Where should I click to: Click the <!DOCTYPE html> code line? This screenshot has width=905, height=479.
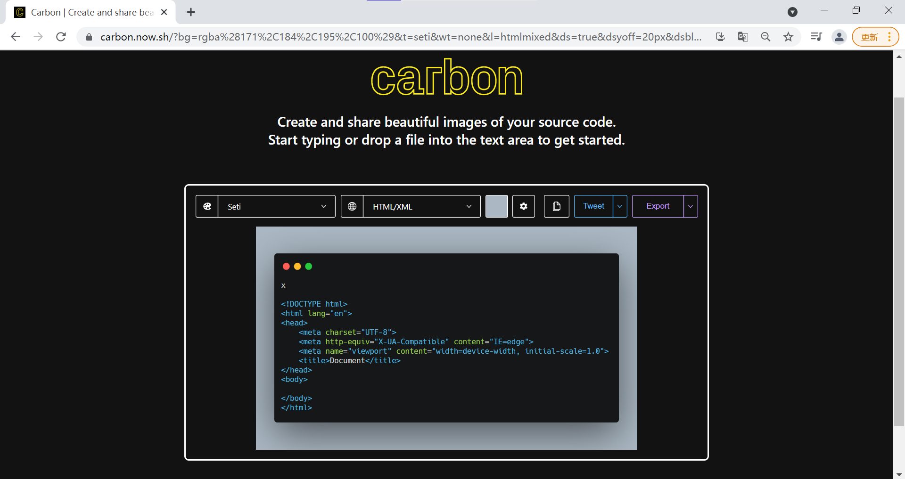pyautogui.click(x=314, y=304)
